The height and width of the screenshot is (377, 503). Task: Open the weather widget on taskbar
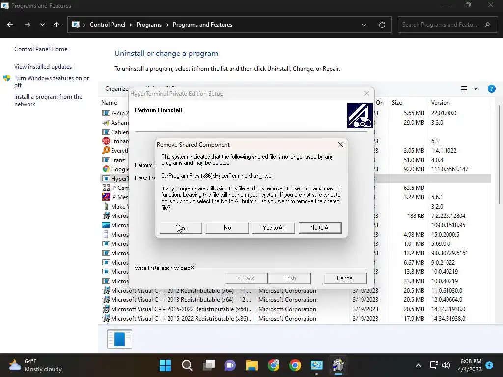click(35, 365)
